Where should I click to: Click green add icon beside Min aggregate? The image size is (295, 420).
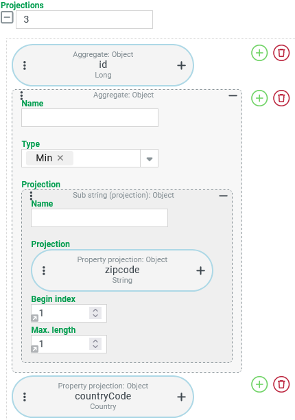click(x=259, y=98)
